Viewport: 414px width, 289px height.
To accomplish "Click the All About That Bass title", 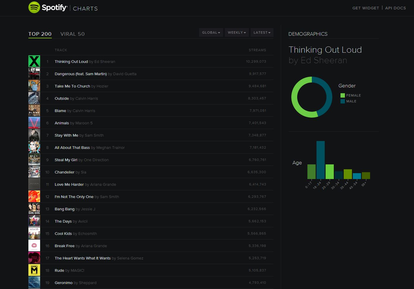I will coord(72,147).
